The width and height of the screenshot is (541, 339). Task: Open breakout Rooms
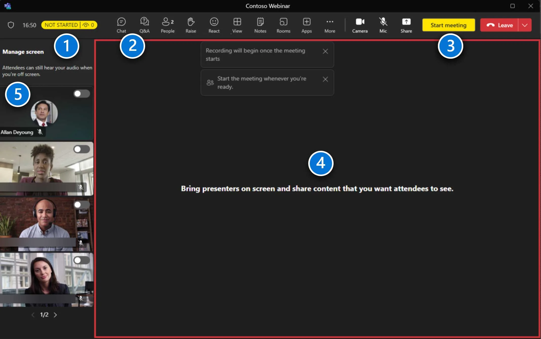(283, 25)
